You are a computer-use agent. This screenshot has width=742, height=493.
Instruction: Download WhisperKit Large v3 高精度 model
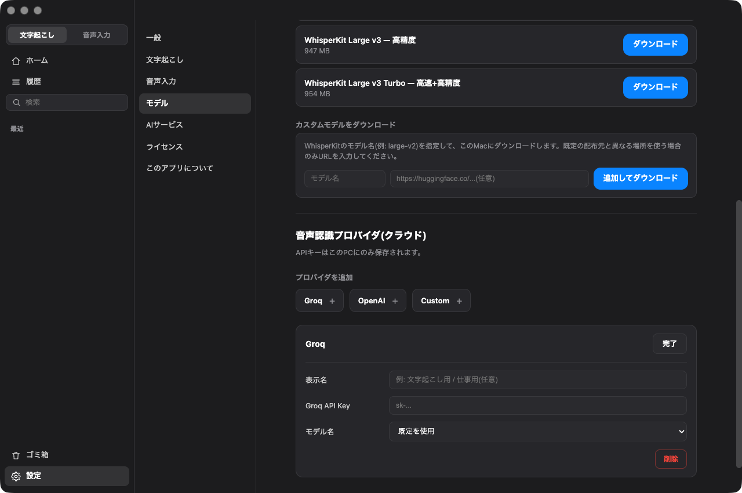655,45
